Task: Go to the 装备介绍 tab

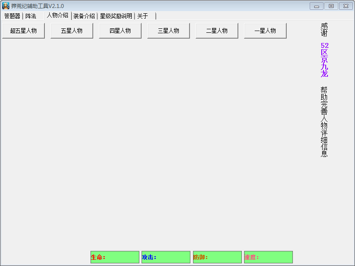Action: pyautogui.click(x=84, y=16)
